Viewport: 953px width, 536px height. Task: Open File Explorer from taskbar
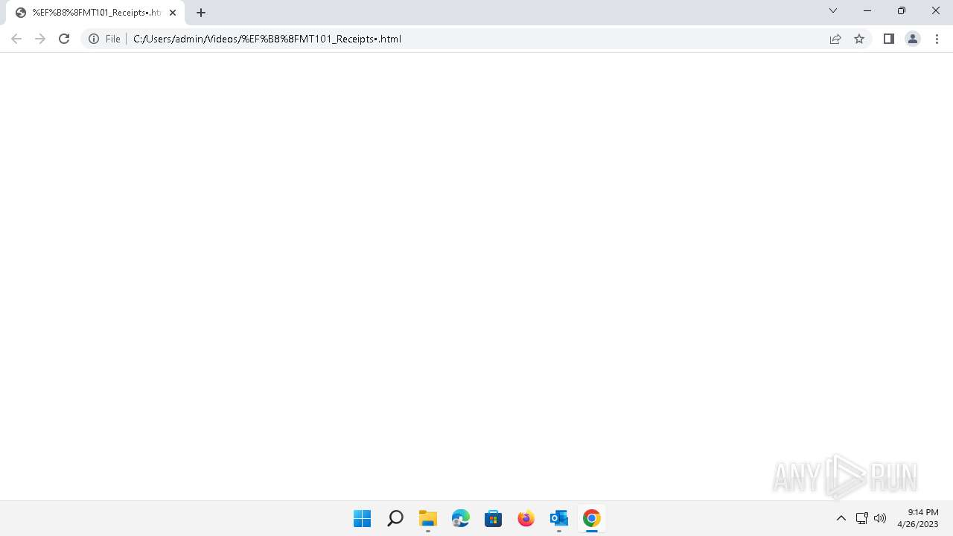pyautogui.click(x=428, y=518)
